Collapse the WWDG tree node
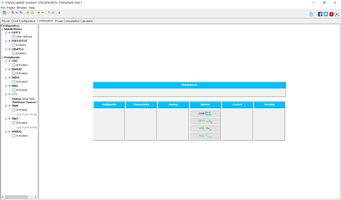The width and height of the screenshot is (341, 200). 6,131
